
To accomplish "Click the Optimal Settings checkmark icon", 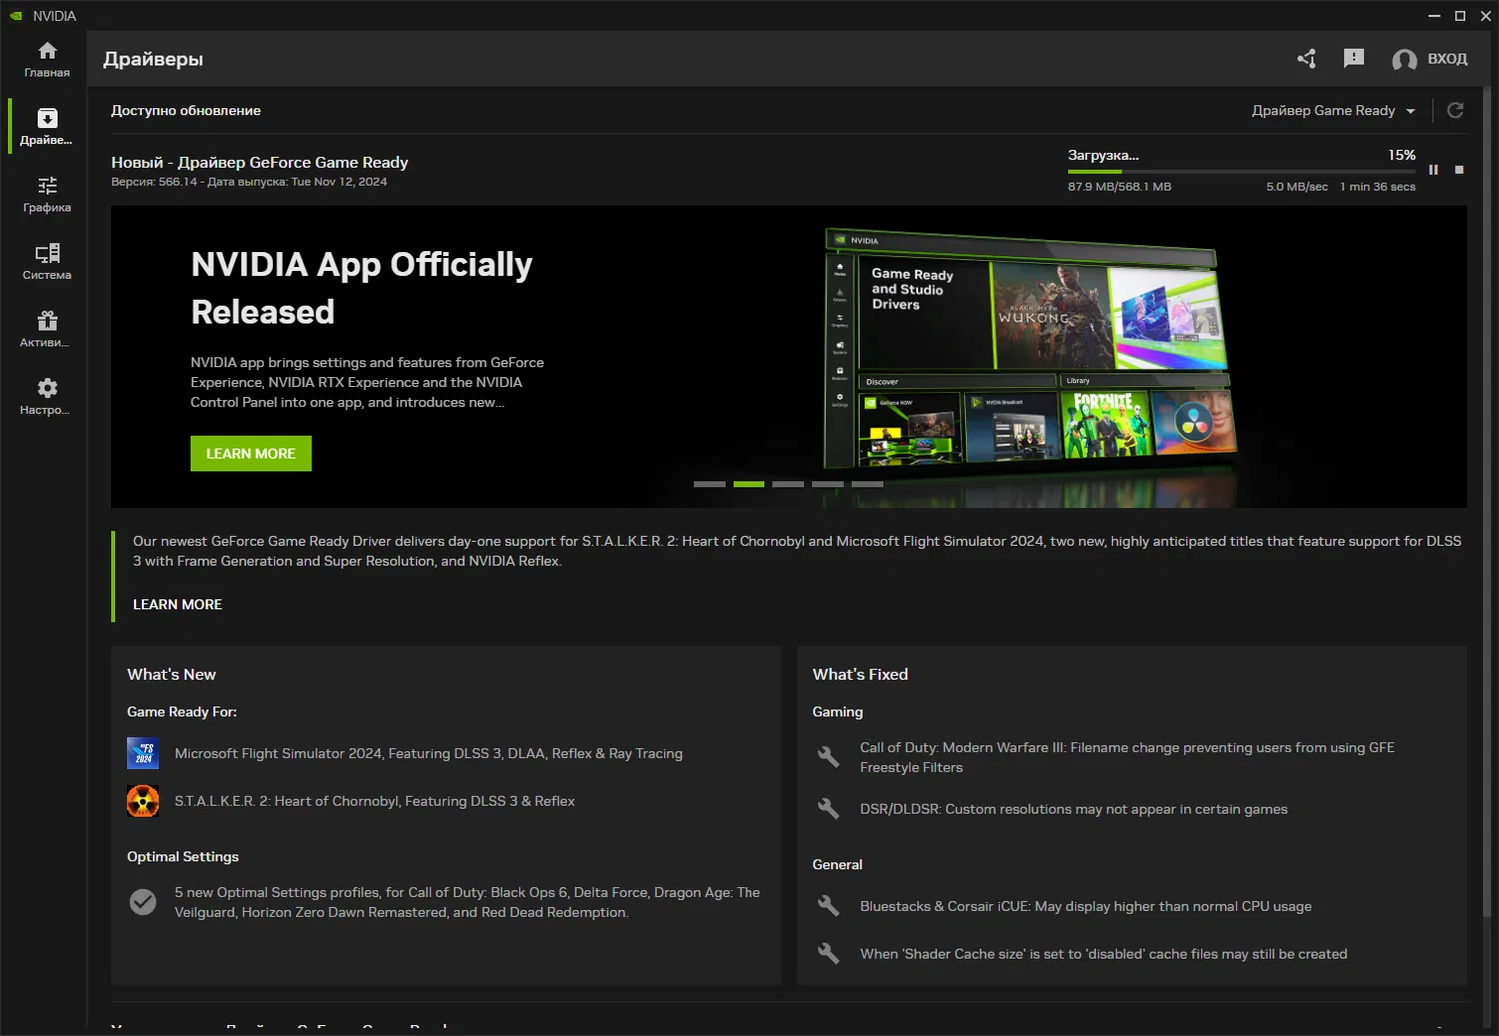I will (x=143, y=902).
